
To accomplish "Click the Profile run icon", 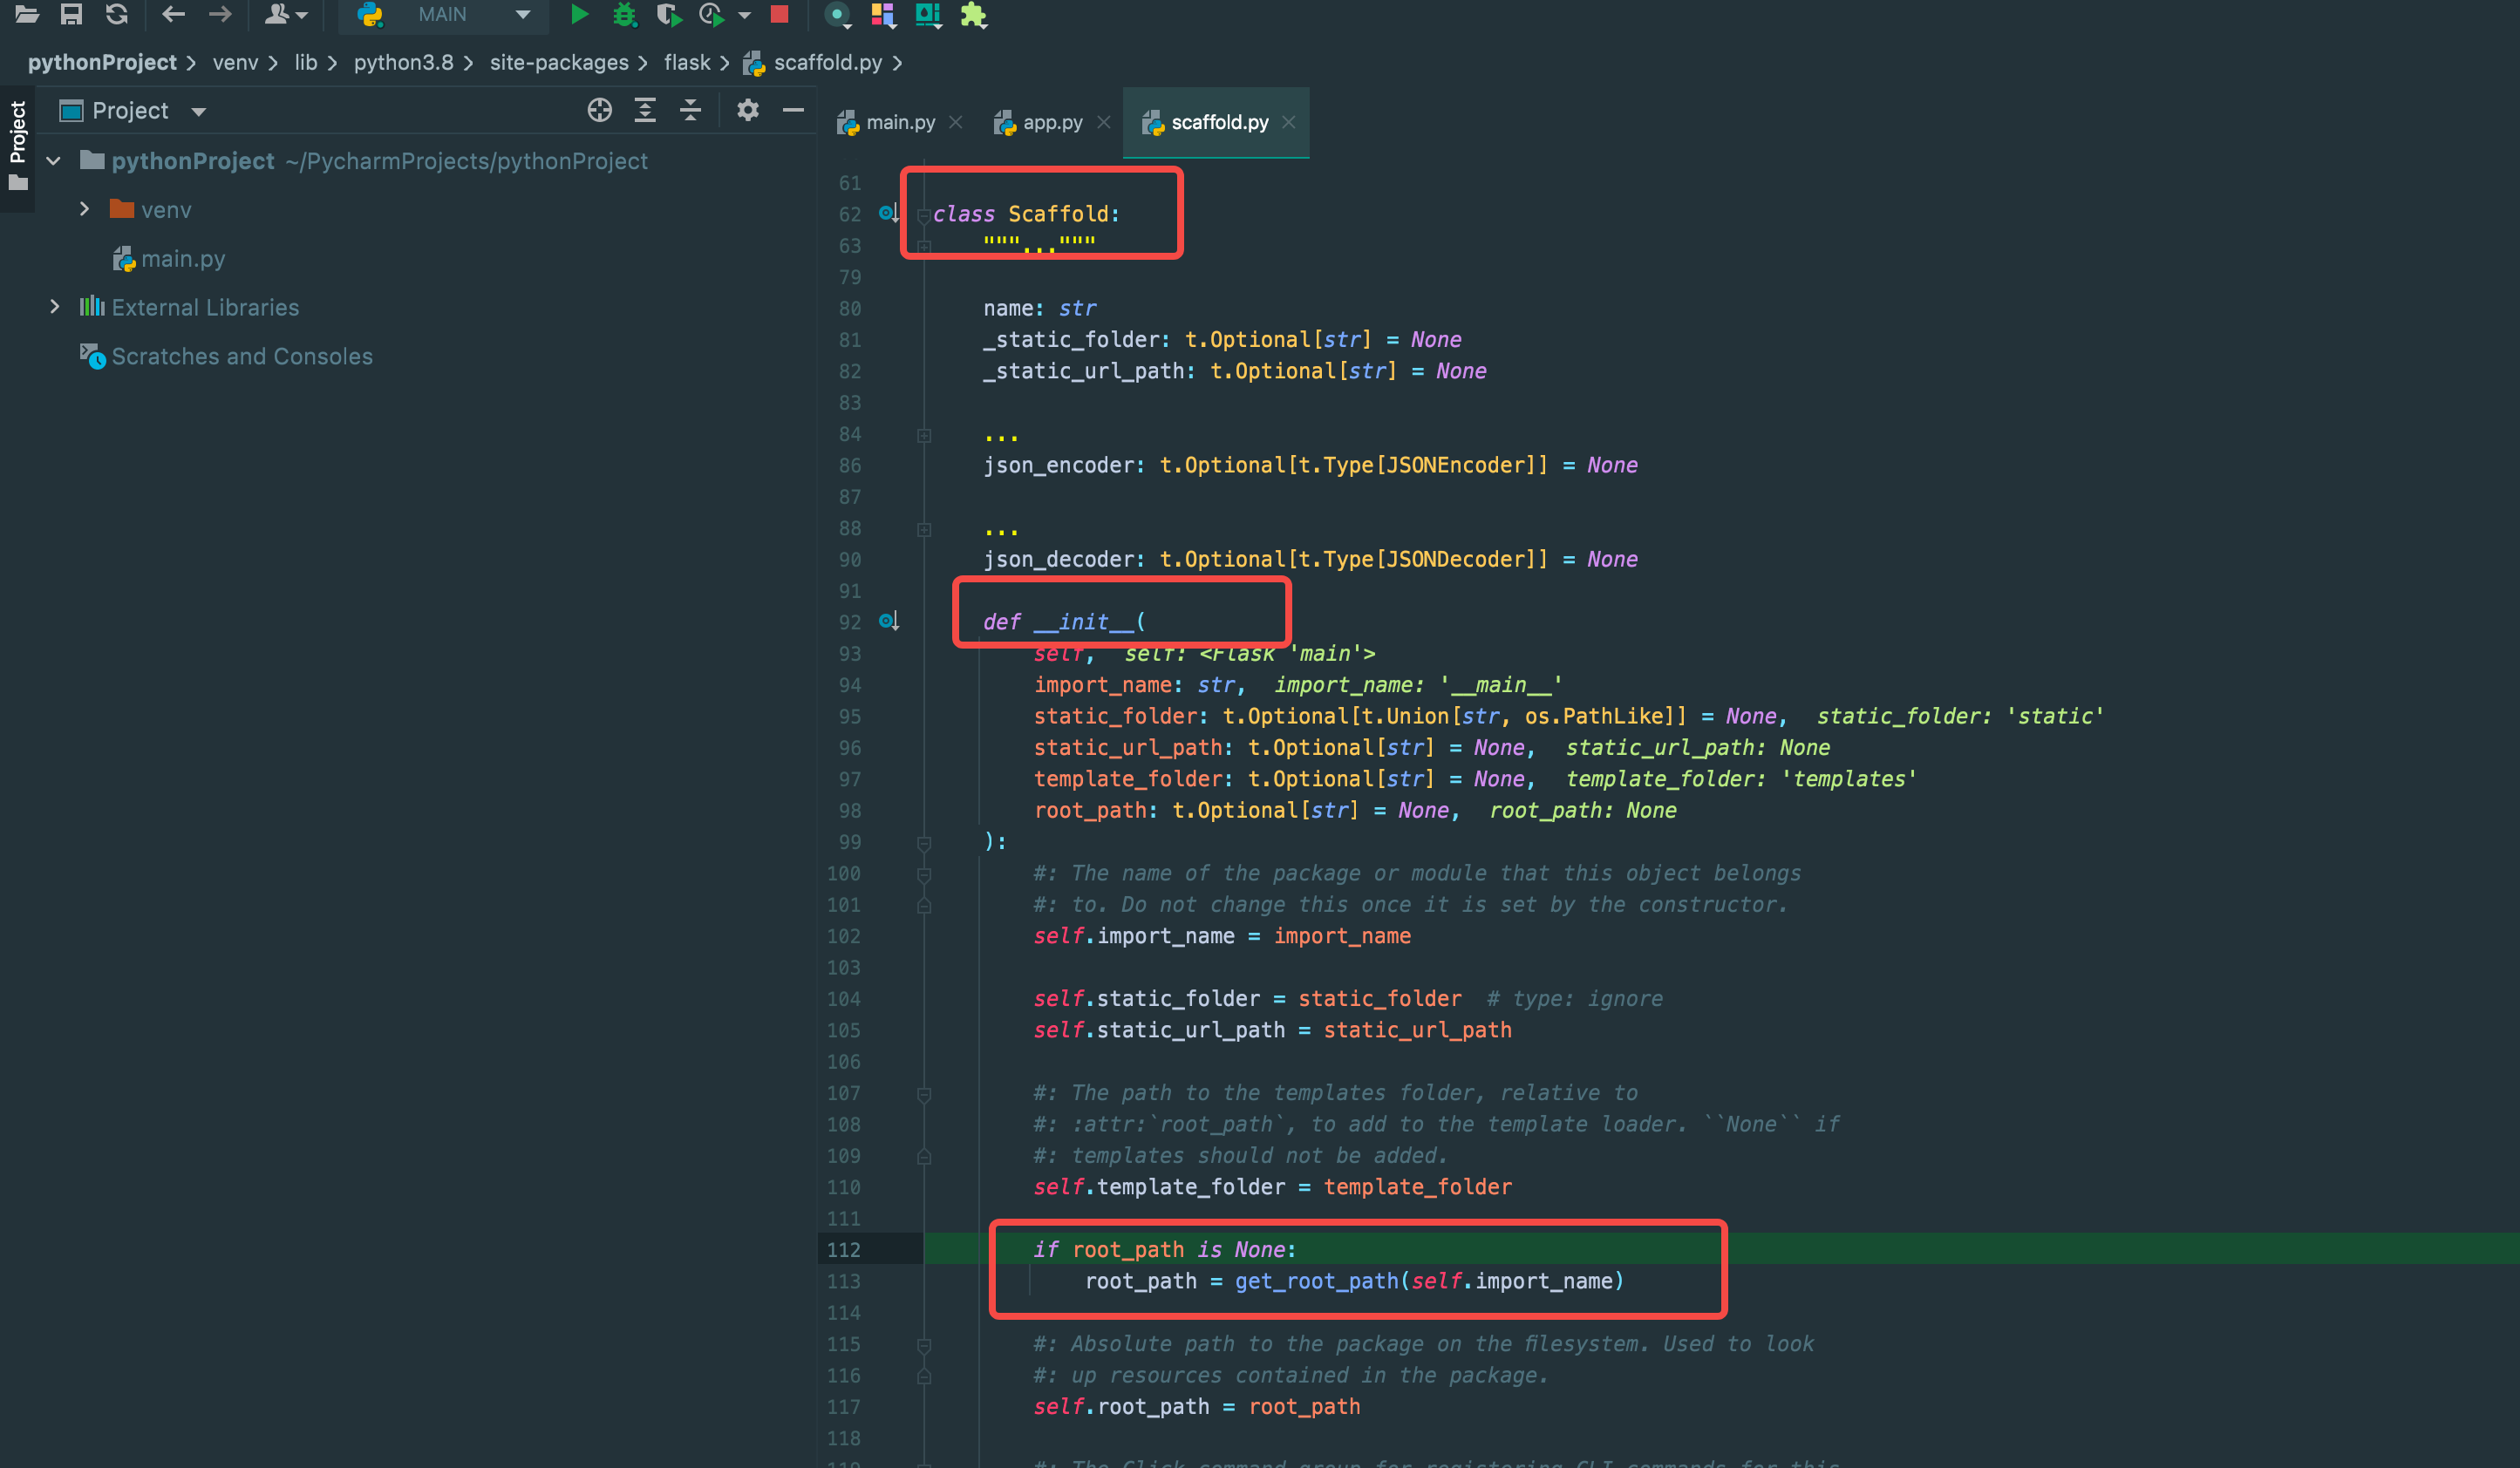I will point(712,14).
